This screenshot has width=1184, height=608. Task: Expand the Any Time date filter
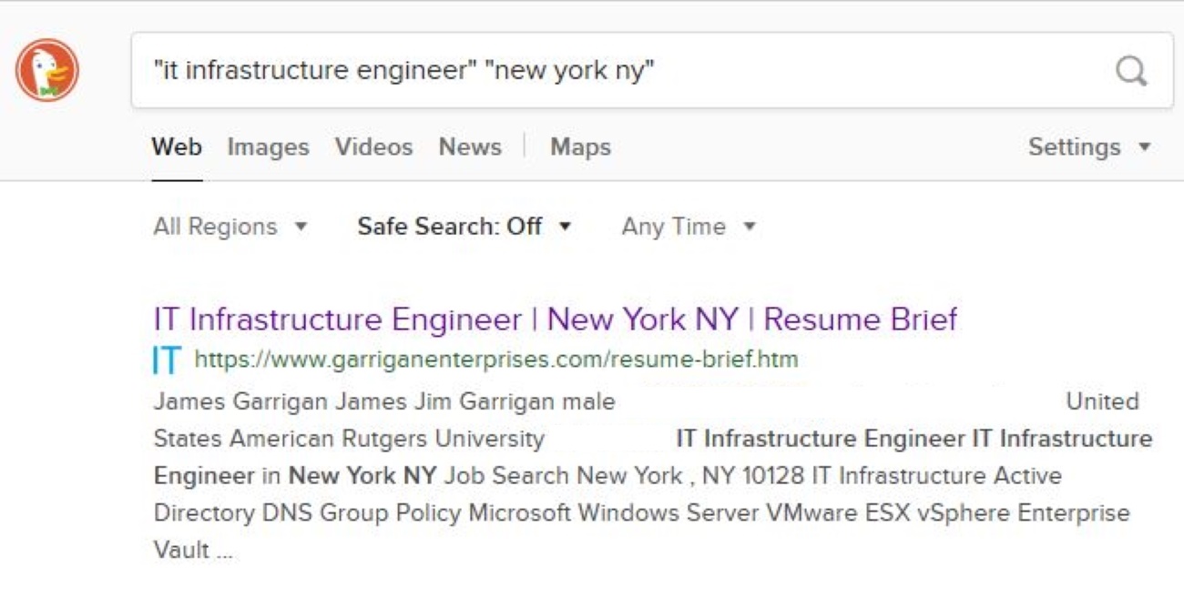click(x=674, y=226)
